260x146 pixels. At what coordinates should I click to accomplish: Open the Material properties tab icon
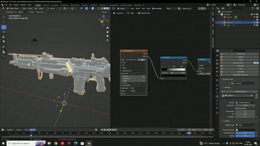point(217,108)
